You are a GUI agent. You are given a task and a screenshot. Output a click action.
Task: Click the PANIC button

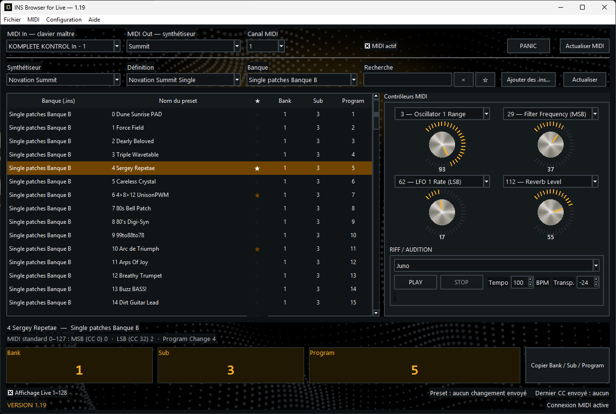point(529,46)
